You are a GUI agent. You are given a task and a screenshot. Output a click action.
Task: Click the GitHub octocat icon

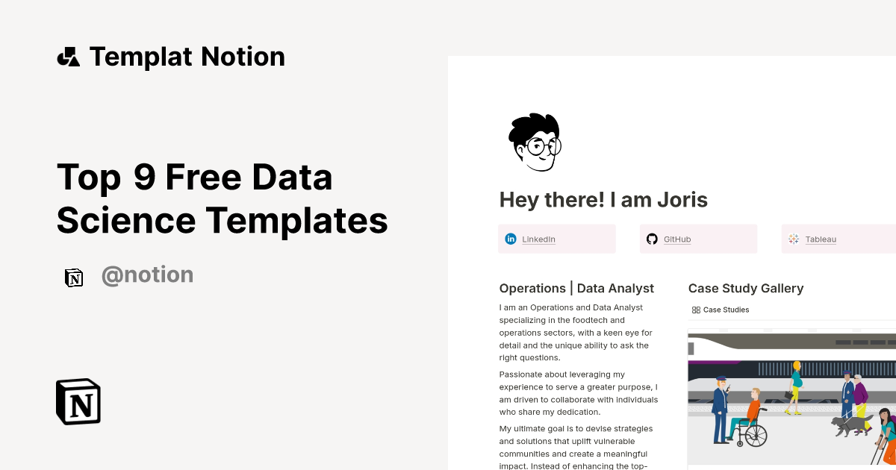pos(653,239)
